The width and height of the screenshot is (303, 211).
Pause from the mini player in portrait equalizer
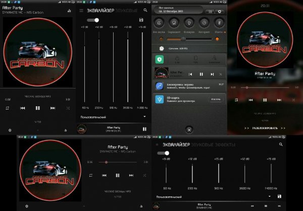point(144,129)
